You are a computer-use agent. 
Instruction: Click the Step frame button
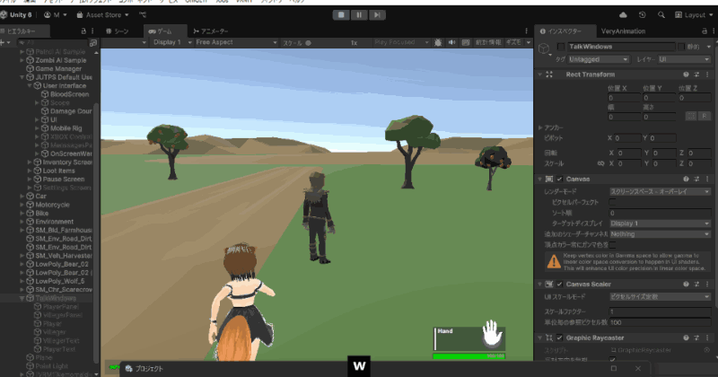[377, 15]
